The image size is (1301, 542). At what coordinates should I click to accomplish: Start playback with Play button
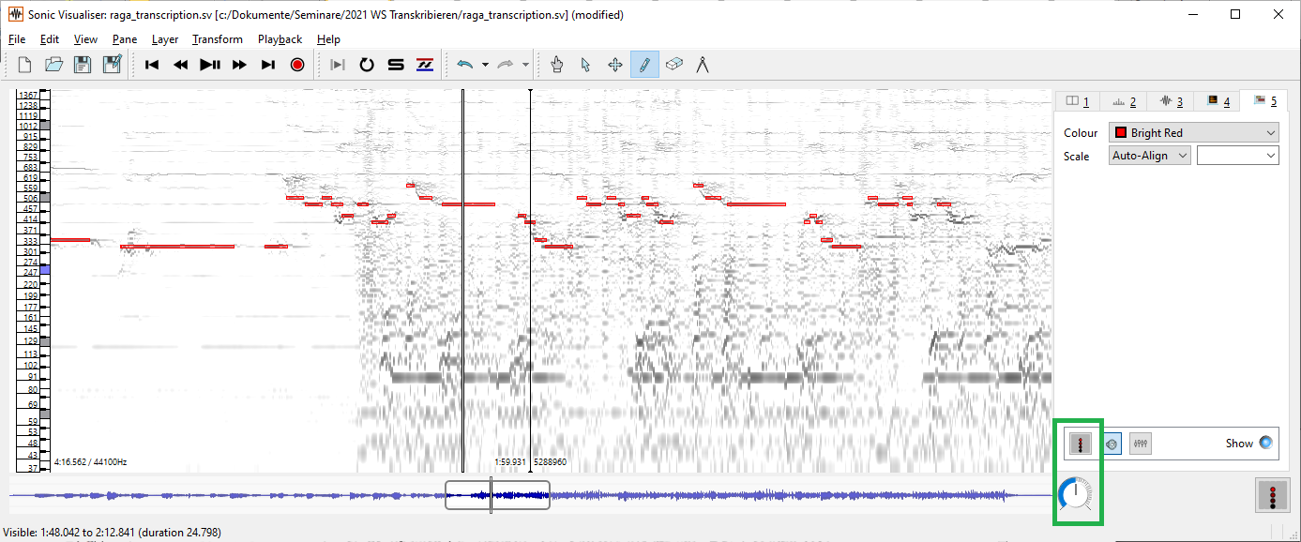click(x=208, y=65)
